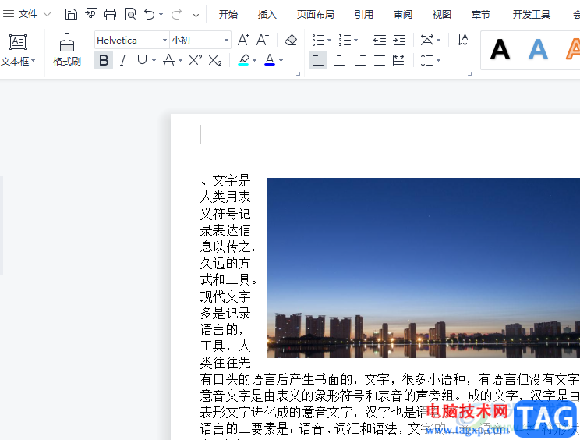This screenshot has width=580, height=440.
Task: Apply subscript X₂ formatting
Action: (x=215, y=60)
